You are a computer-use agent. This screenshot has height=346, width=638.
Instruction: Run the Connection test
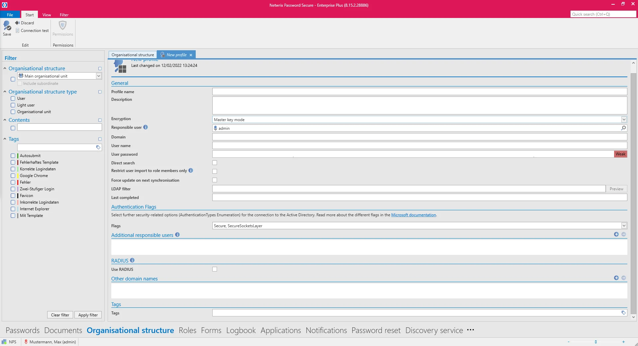(32, 31)
